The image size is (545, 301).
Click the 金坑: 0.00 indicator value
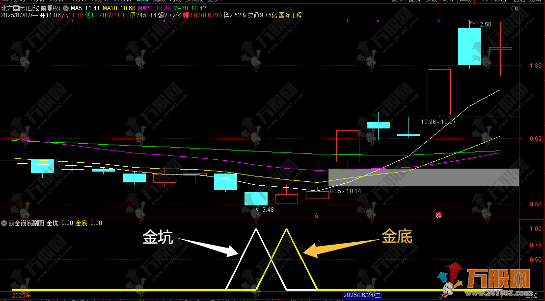coord(60,223)
